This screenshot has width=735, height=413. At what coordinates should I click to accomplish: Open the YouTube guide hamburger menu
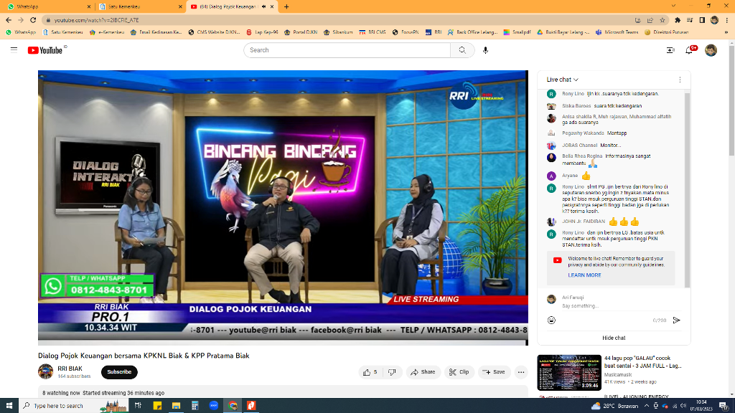click(14, 50)
